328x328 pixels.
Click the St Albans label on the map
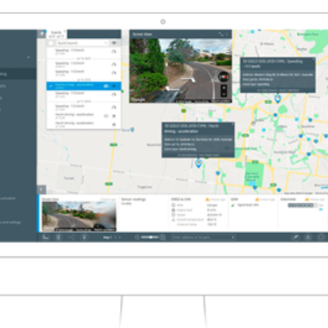point(267,44)
